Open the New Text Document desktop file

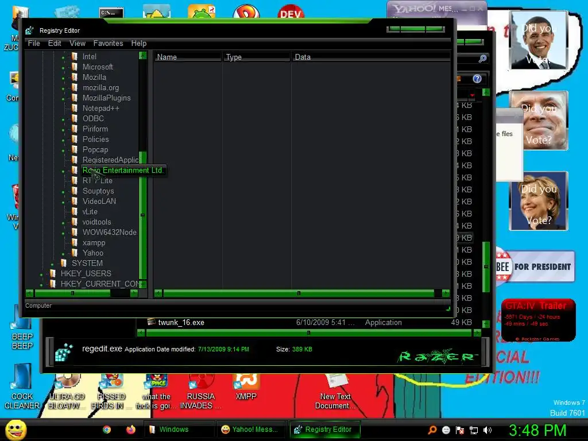pos(335,392)
